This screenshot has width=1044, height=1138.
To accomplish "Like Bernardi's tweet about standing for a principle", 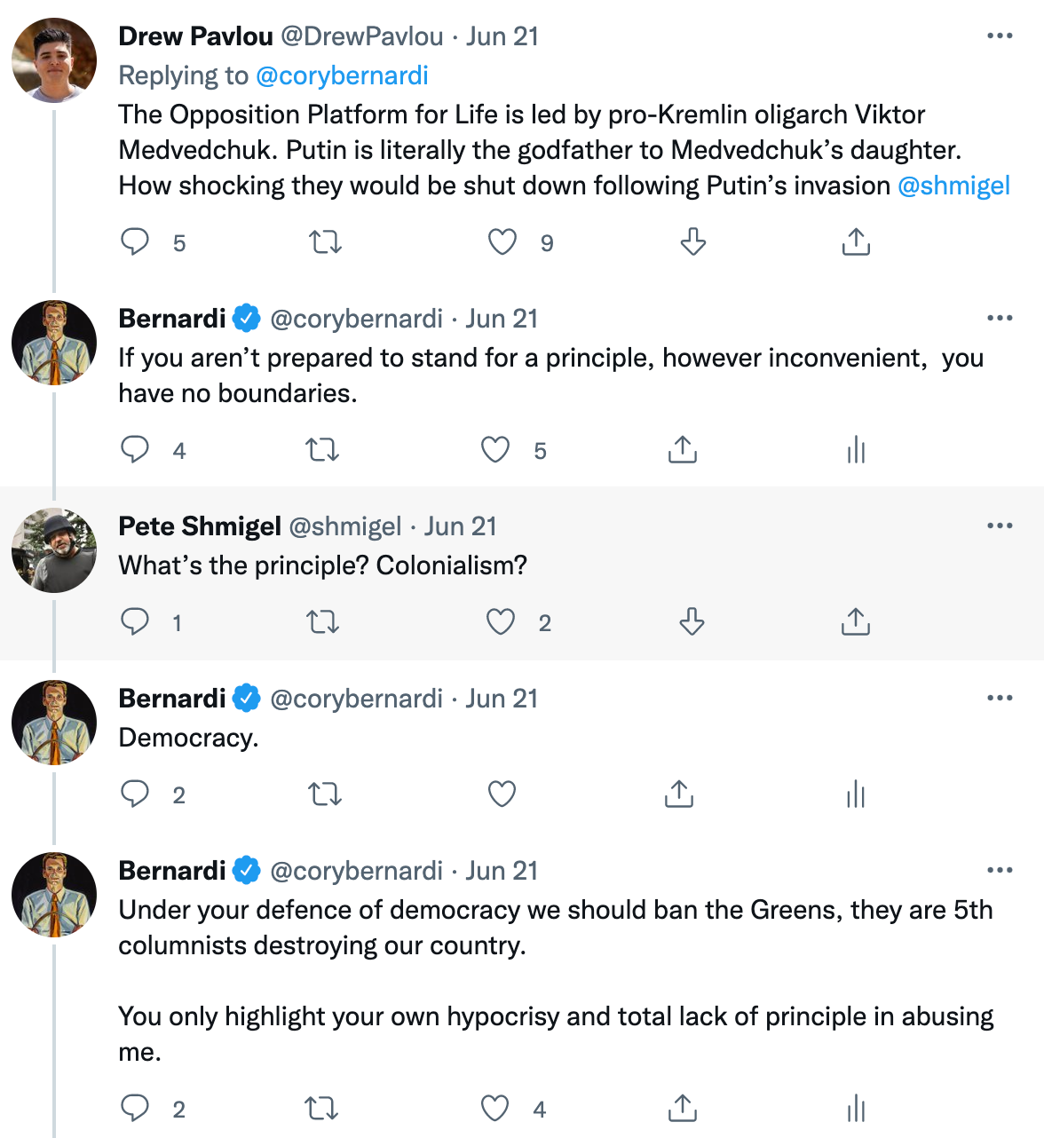I will pos(495,450).
